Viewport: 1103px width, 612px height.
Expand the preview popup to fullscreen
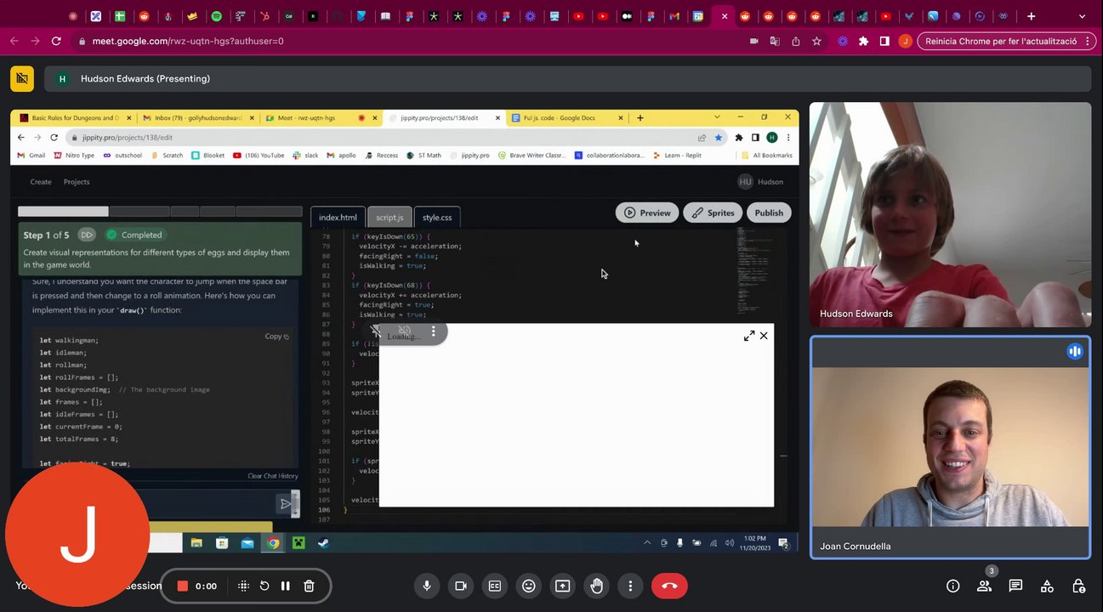pyautogui.click(x=749, y=336)
